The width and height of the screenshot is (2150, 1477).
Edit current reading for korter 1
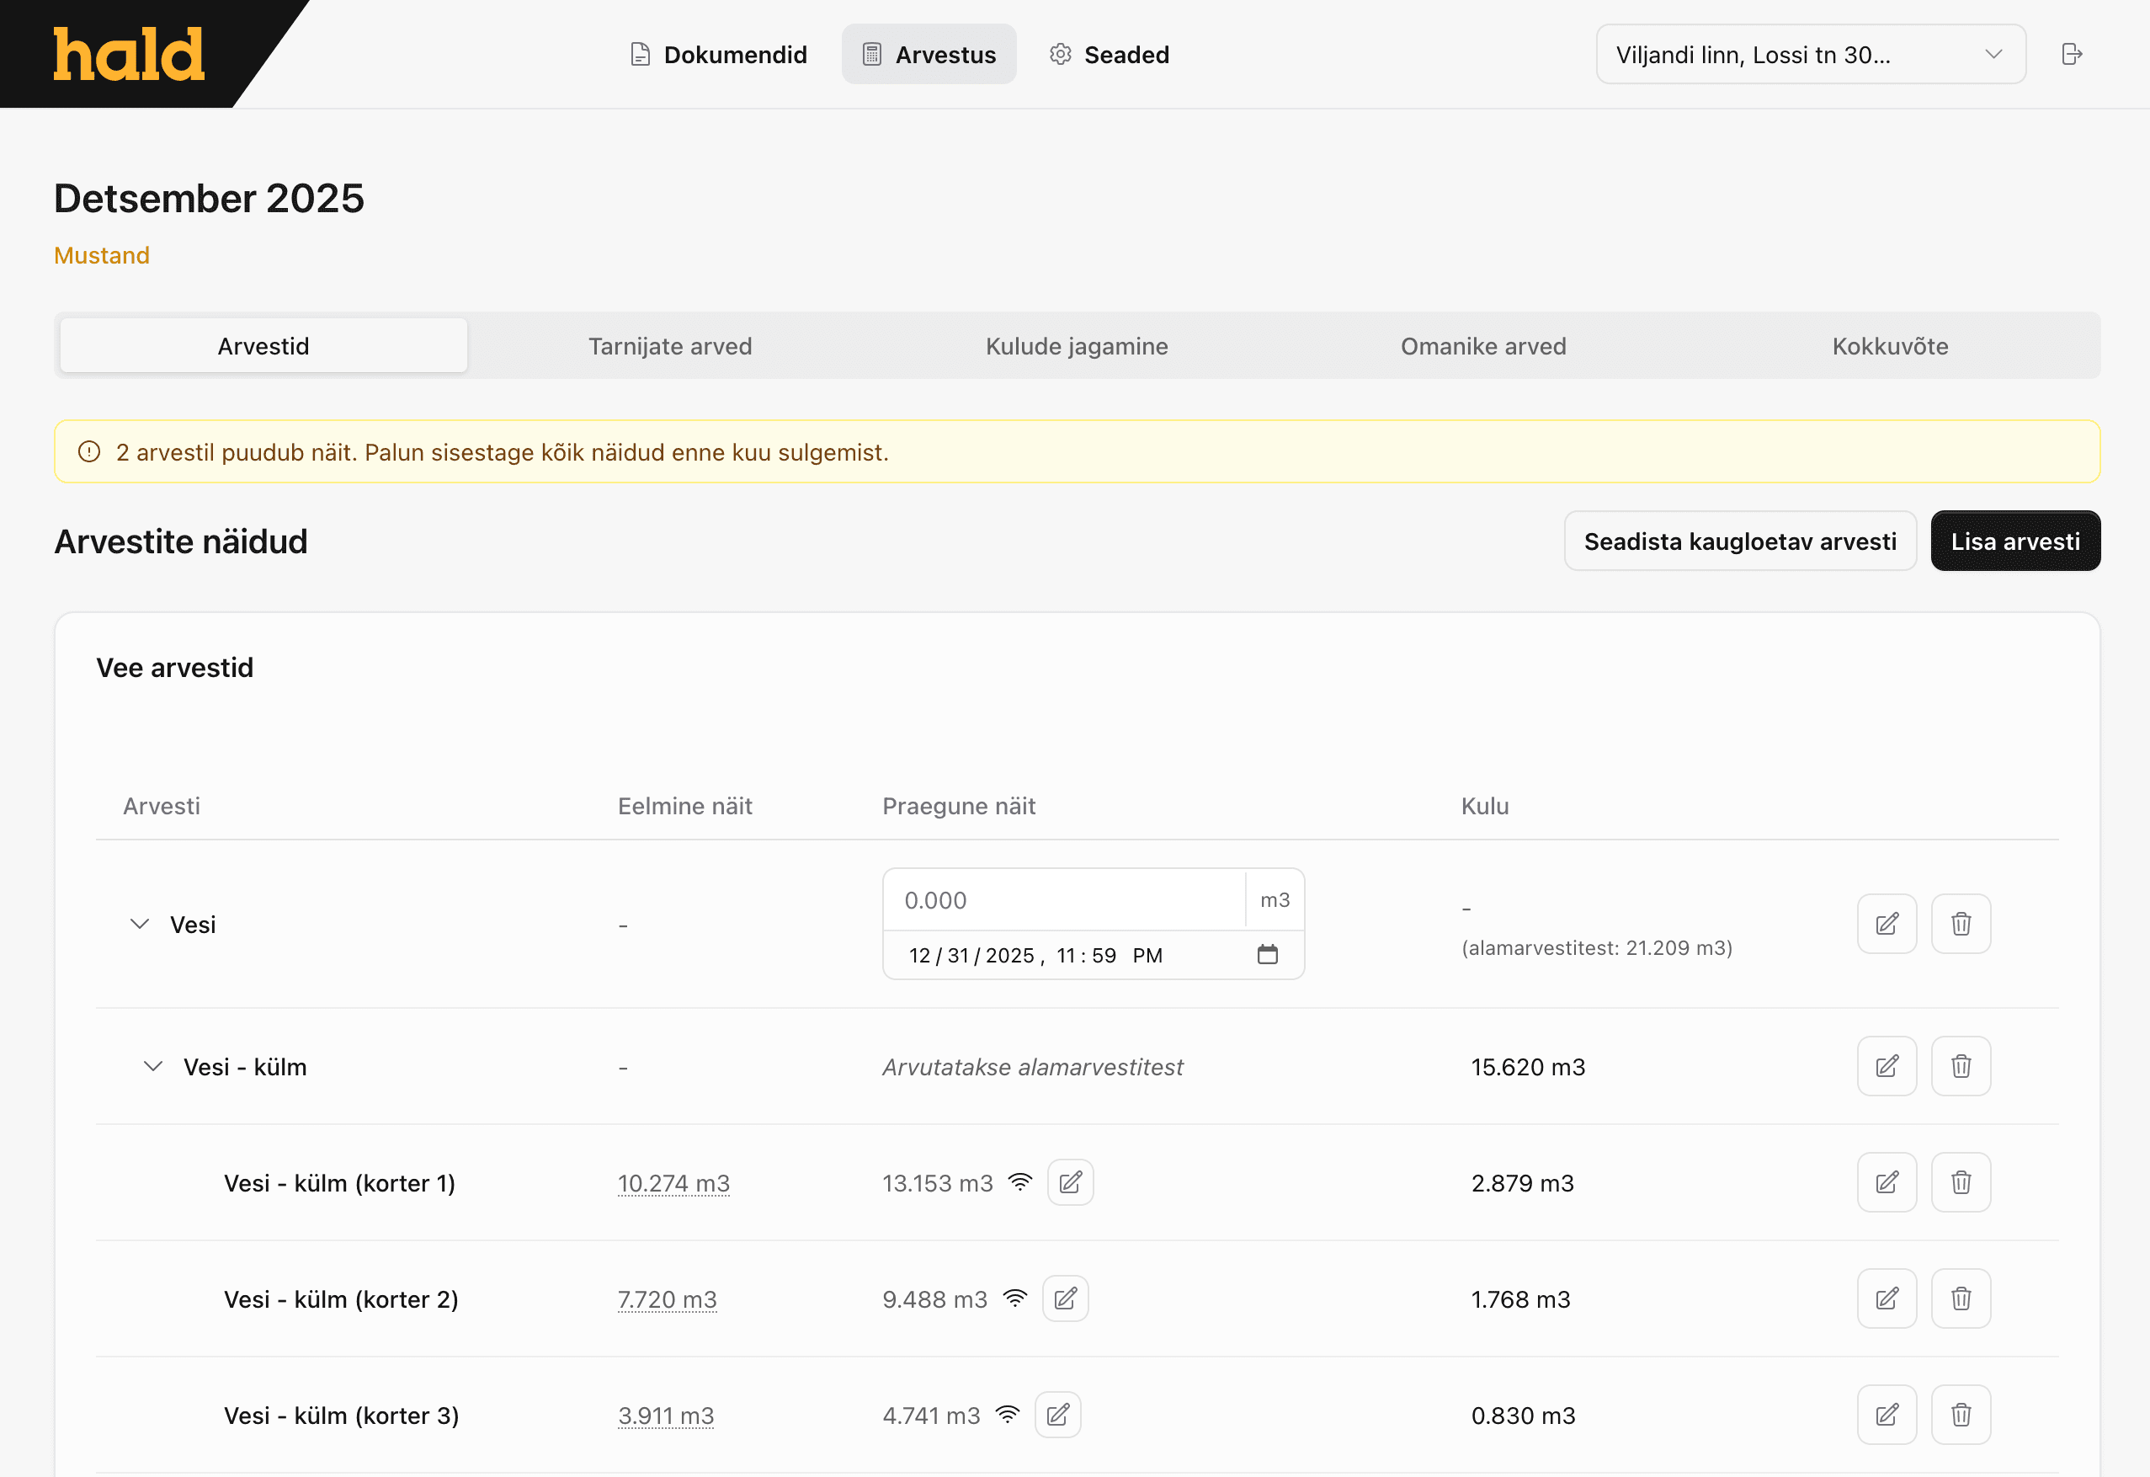pos(1069,1181)
